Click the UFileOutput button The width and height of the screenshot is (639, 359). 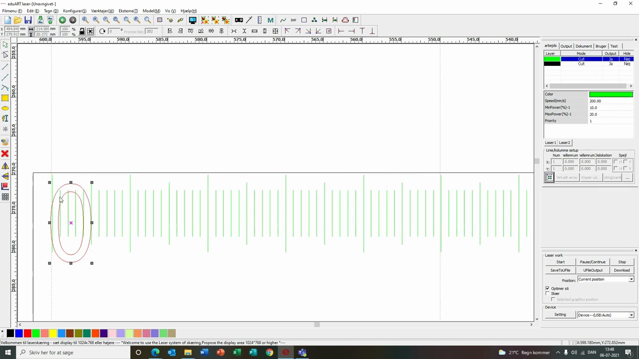point(593,270)
